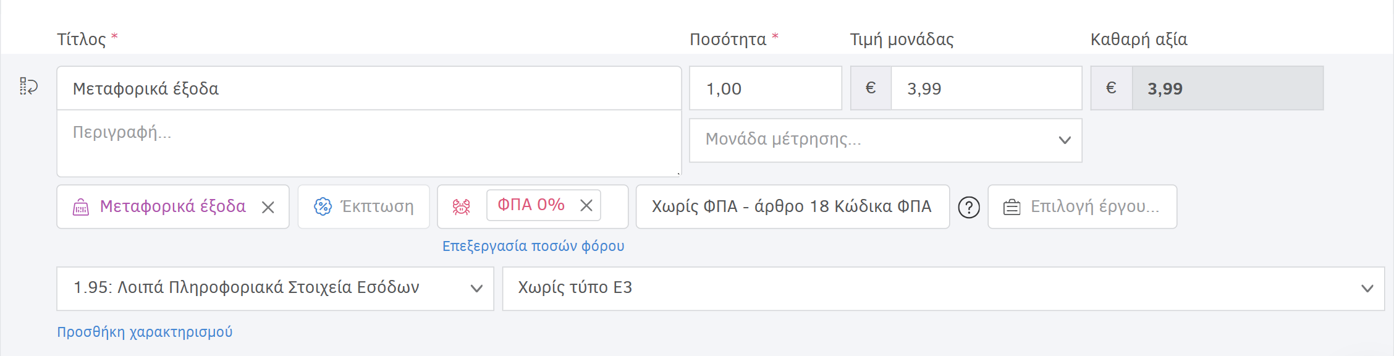Click the Προσθήκη χαρακτηρισμού link

click(145, 331)
